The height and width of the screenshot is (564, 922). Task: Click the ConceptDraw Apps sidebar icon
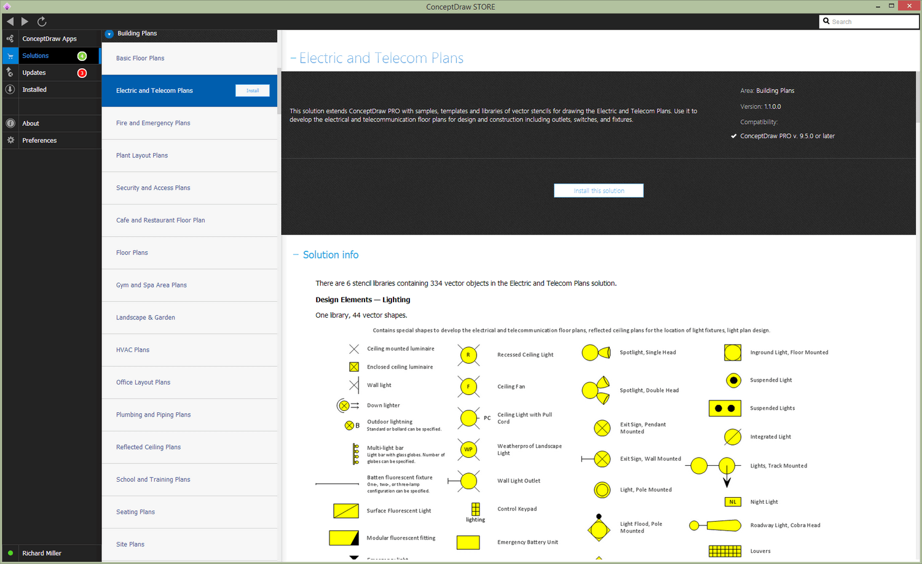pos(10,39)
